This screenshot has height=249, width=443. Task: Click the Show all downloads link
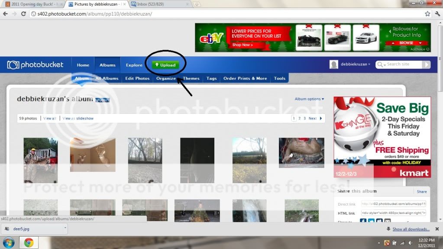point(411,229)
